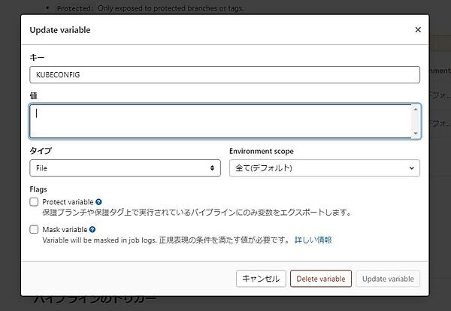451x311 pixels.
Task: Click inside the 値 text area
Action: point(219,121)
